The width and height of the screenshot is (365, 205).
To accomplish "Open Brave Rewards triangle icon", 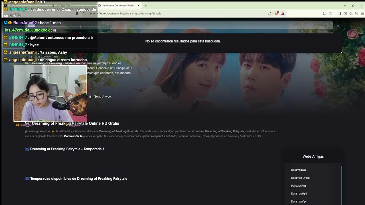I will pyautogui.click(x=283, y=13).
